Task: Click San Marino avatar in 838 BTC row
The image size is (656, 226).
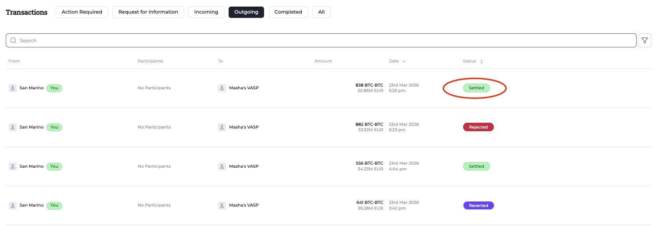Action: click(13, 88)
